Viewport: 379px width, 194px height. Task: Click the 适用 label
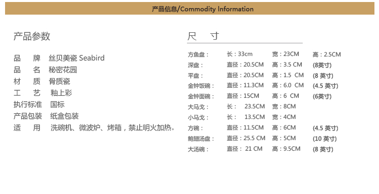tap(27, 127)
